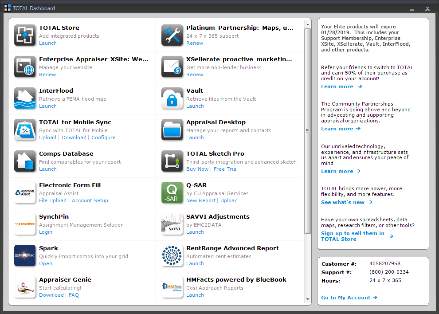The width and height of the screenshot is (439, 314).
Task: Click the Vault cloud lock icon
Action: 172,98
